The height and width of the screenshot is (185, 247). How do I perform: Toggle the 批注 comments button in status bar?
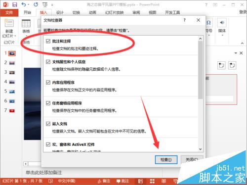tap(123, 181)
